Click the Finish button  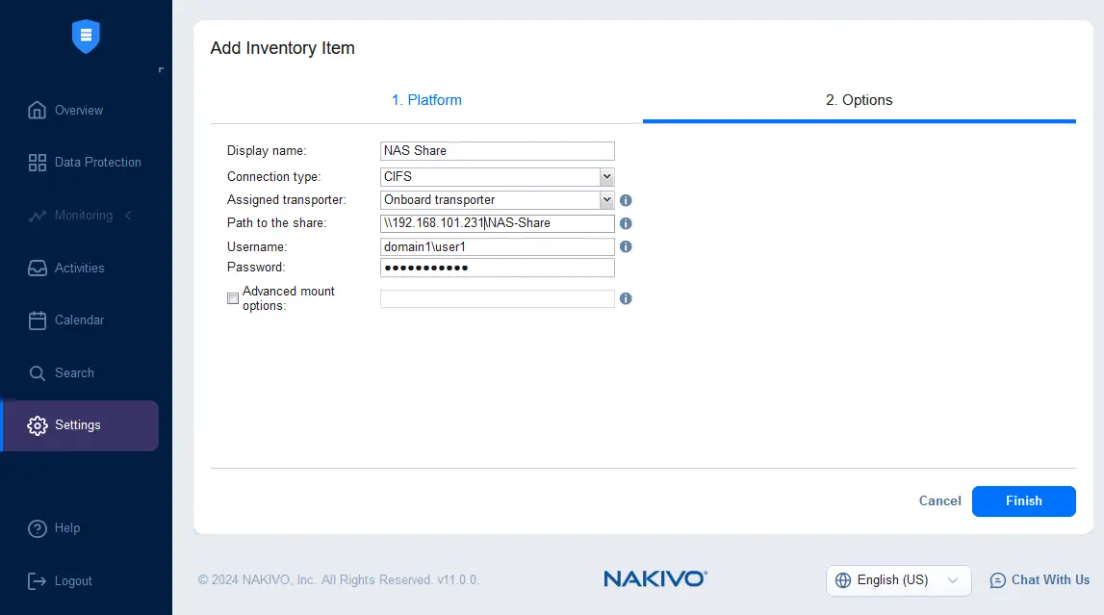[x=1024, y=501]
